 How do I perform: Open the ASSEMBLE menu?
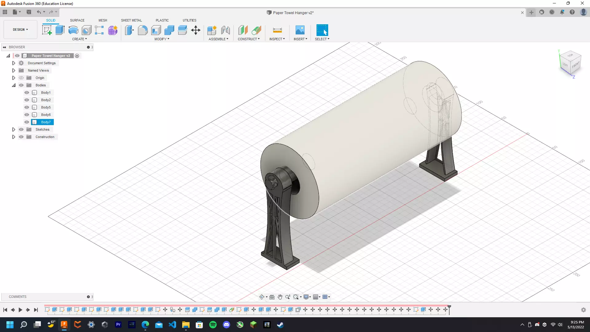coord(218,39)
